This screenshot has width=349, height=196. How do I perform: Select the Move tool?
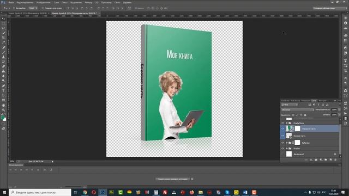pos(3,19)
